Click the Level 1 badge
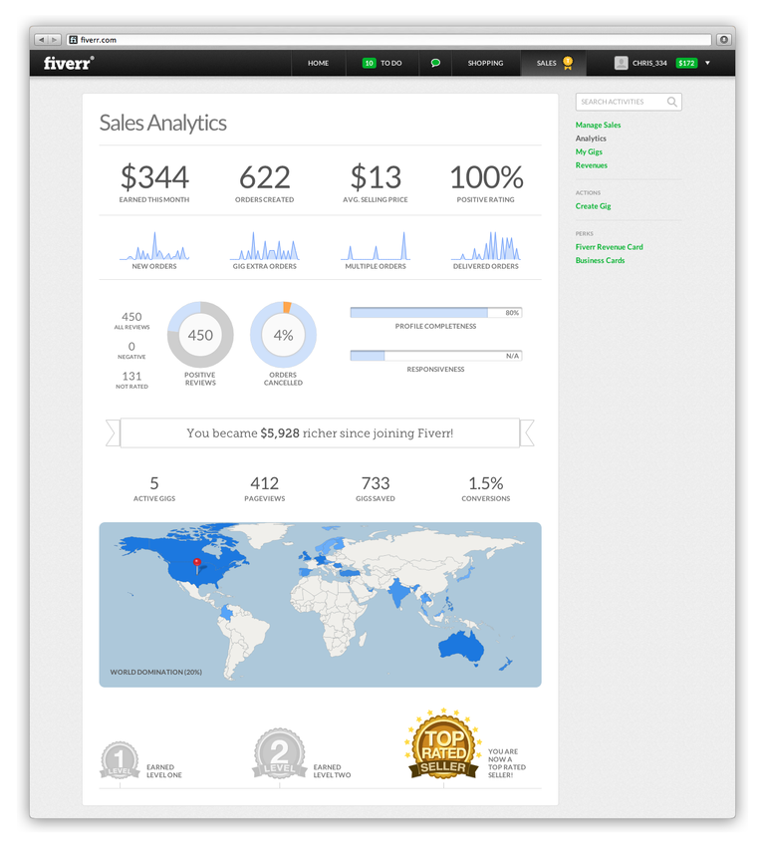Screen dimensions: 765x857 click(x=120, y=760)
